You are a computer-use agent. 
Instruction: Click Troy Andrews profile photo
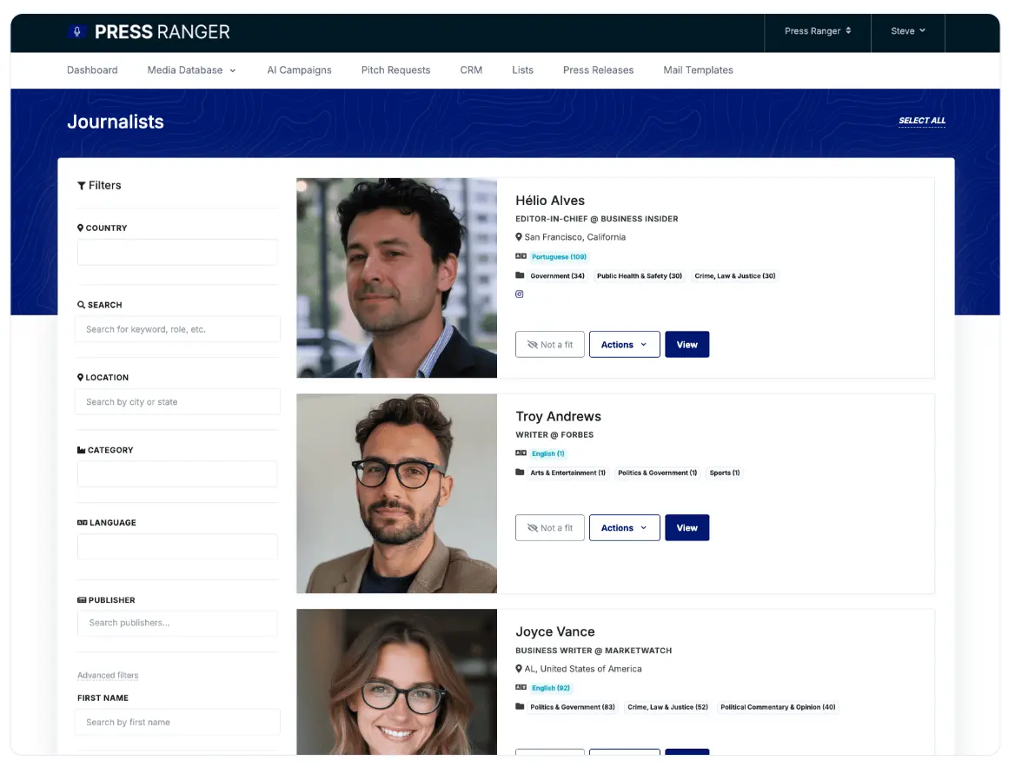tap(397, 493)
